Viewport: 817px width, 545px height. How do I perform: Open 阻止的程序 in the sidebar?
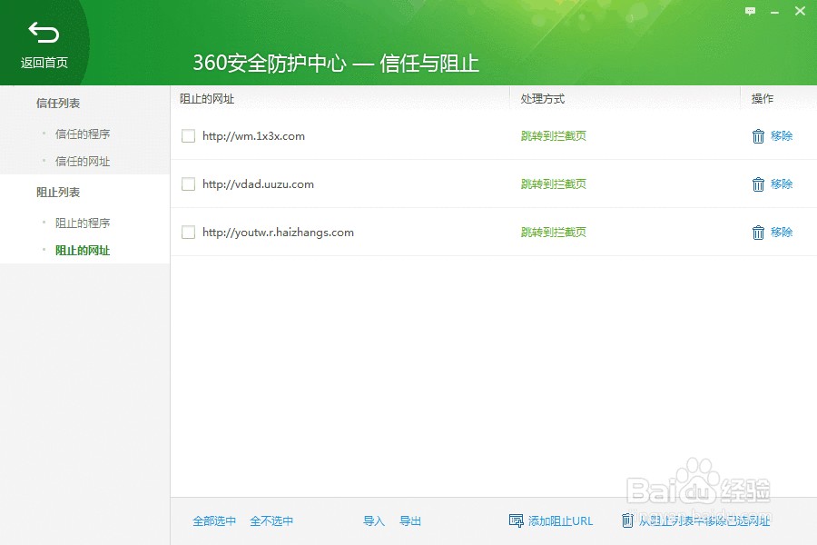coord(83,223)
